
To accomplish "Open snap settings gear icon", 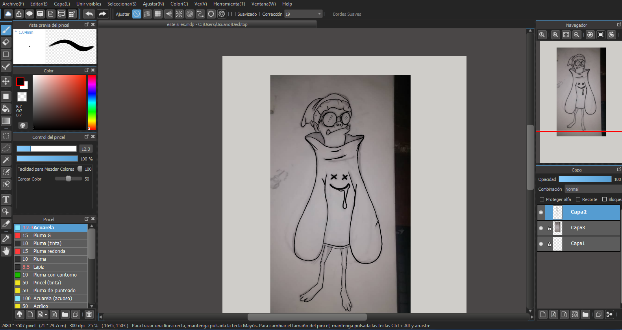I will click(x=222, y=14).
